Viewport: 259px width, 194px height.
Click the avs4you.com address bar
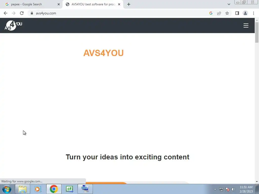[119, 13]
